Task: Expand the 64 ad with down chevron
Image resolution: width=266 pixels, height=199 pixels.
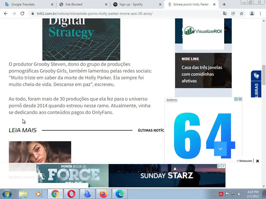Action: point(220,149)
